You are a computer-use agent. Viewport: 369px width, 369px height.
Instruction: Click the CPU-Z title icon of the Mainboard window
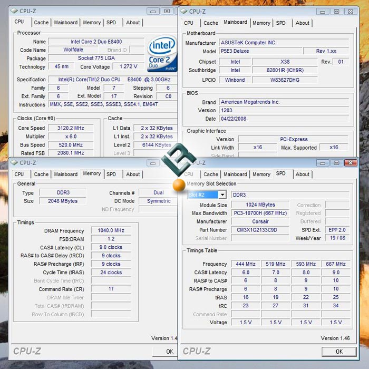pyautogui.click(x=183, y=11)
